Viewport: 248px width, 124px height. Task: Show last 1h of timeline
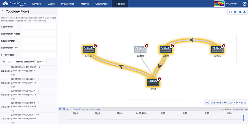[233, 109]
